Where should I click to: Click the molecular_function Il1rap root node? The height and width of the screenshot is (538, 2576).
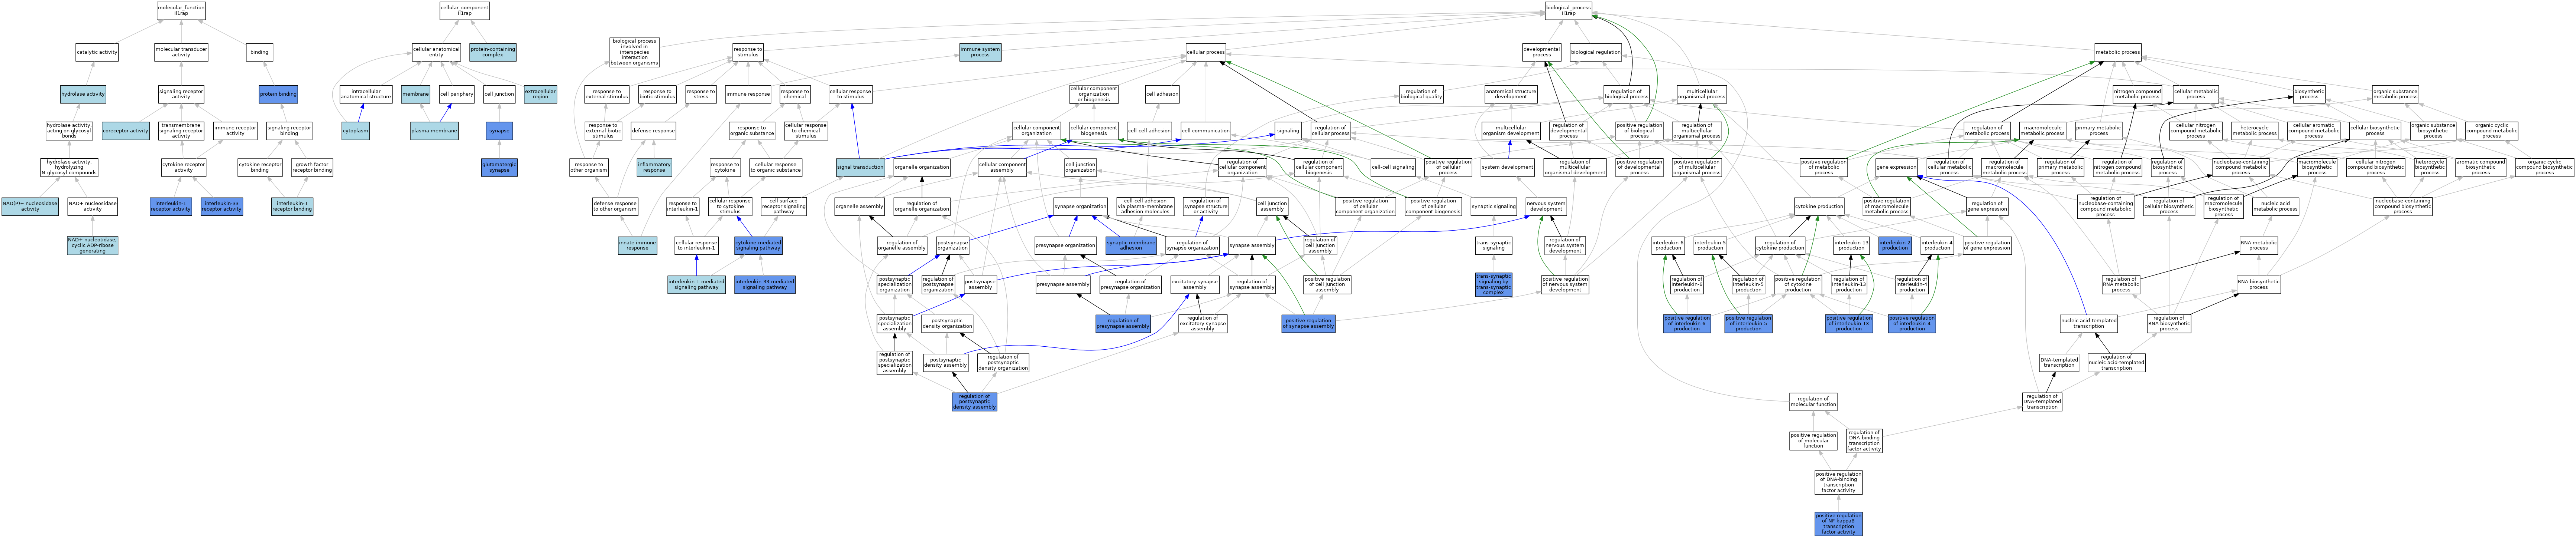[181, 11]
